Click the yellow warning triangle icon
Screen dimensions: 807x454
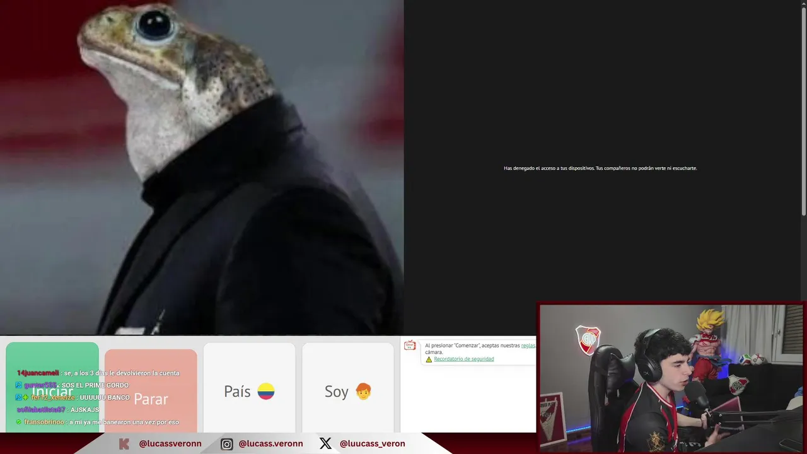coord(429,359)
